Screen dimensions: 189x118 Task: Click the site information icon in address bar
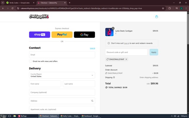tap(18, 8)
